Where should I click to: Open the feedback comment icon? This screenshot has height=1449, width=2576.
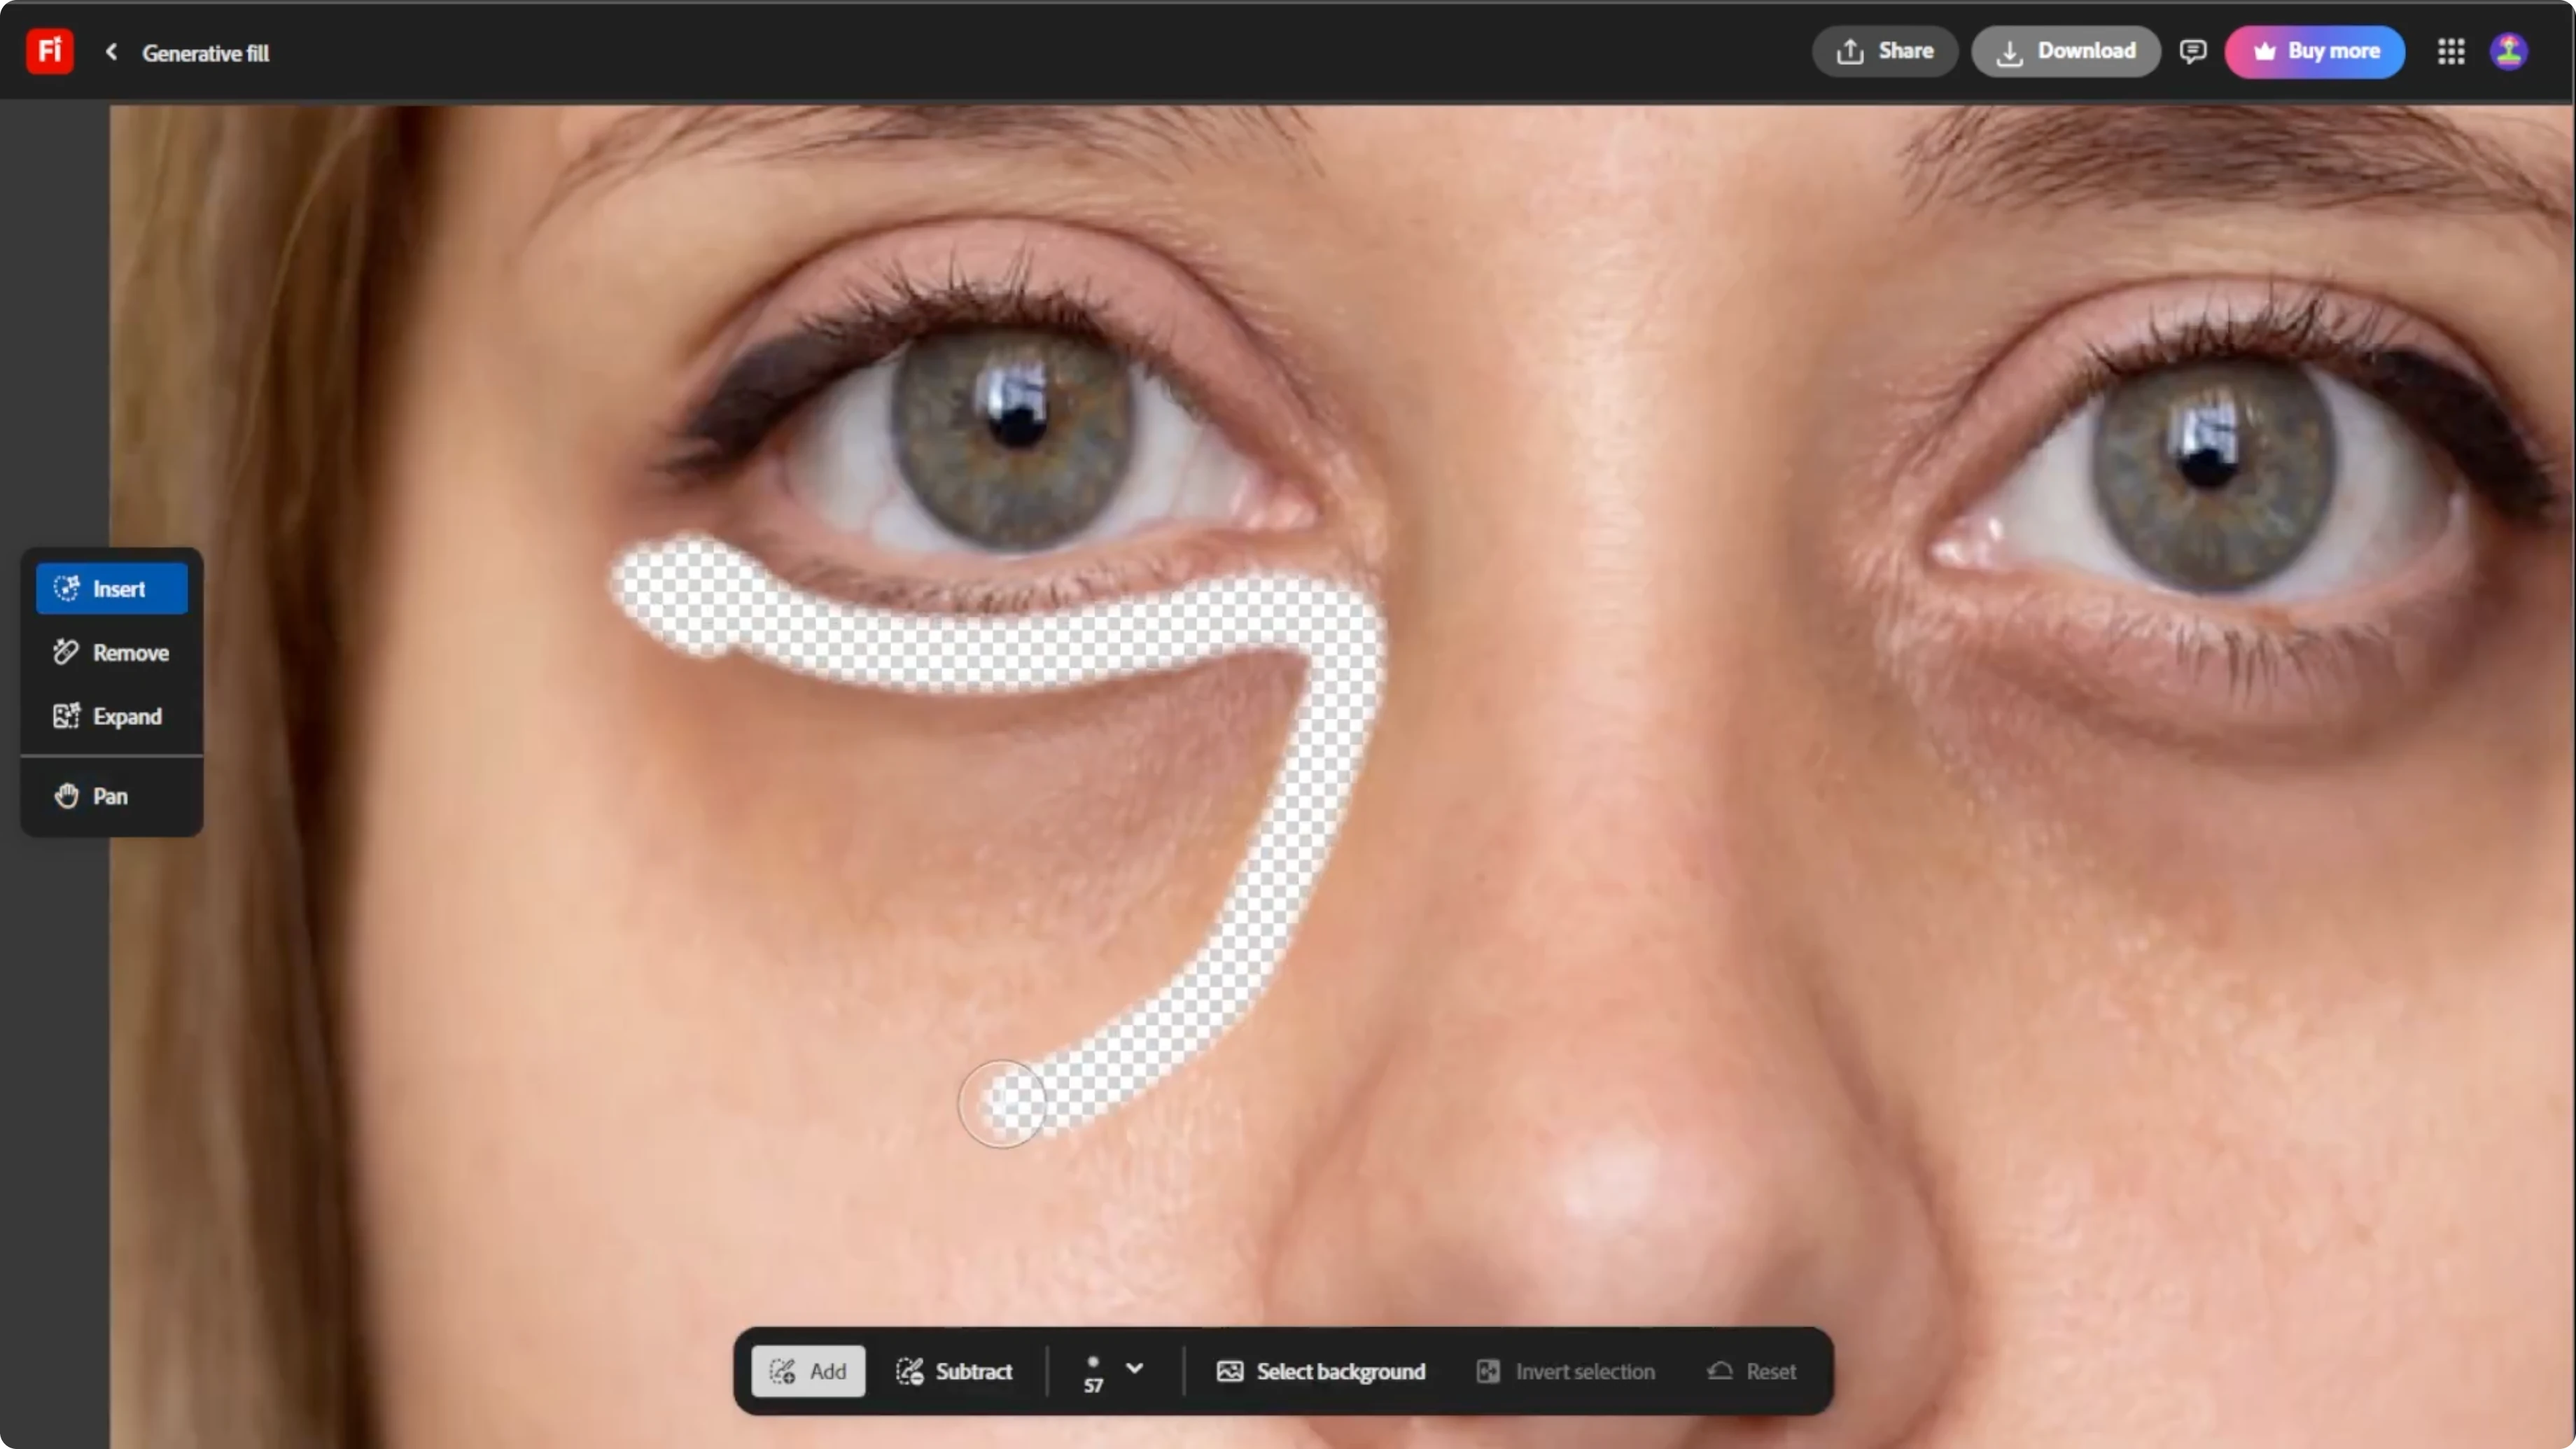pos(2192,51)
